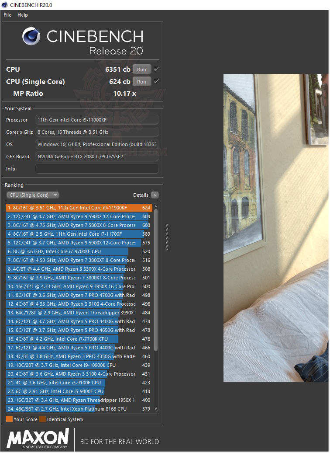Click the panel splitter grip handle
The height and width of the screenshot is (453, 330).
point(167,237)
